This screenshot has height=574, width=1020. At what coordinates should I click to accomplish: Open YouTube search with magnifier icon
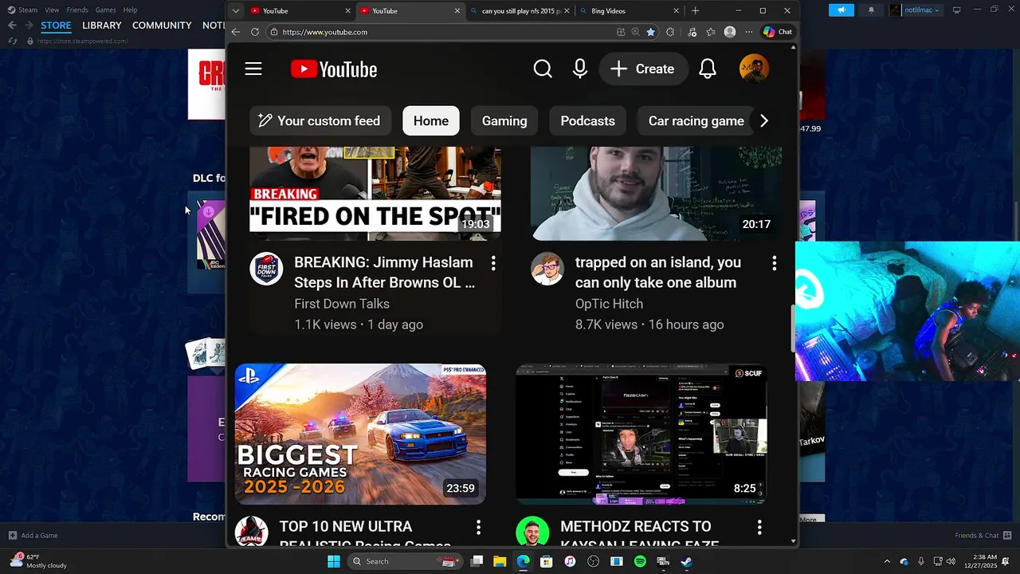[x=543, y=69]
